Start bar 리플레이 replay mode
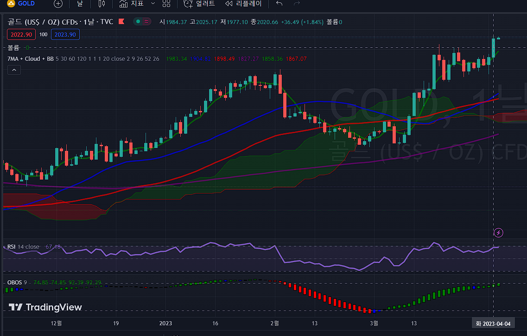 (243, 4)
